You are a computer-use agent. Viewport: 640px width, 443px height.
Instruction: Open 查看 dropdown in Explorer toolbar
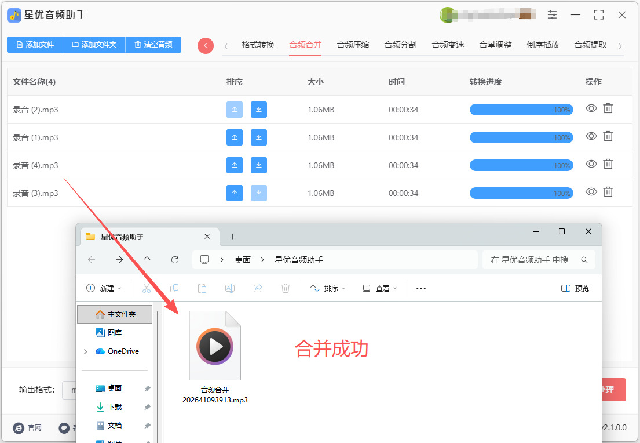pyautogui.click(x=379, y=288)
